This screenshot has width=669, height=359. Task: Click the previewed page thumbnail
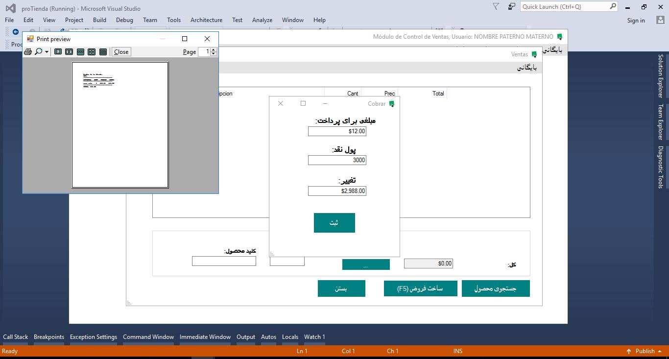(120, 124)
